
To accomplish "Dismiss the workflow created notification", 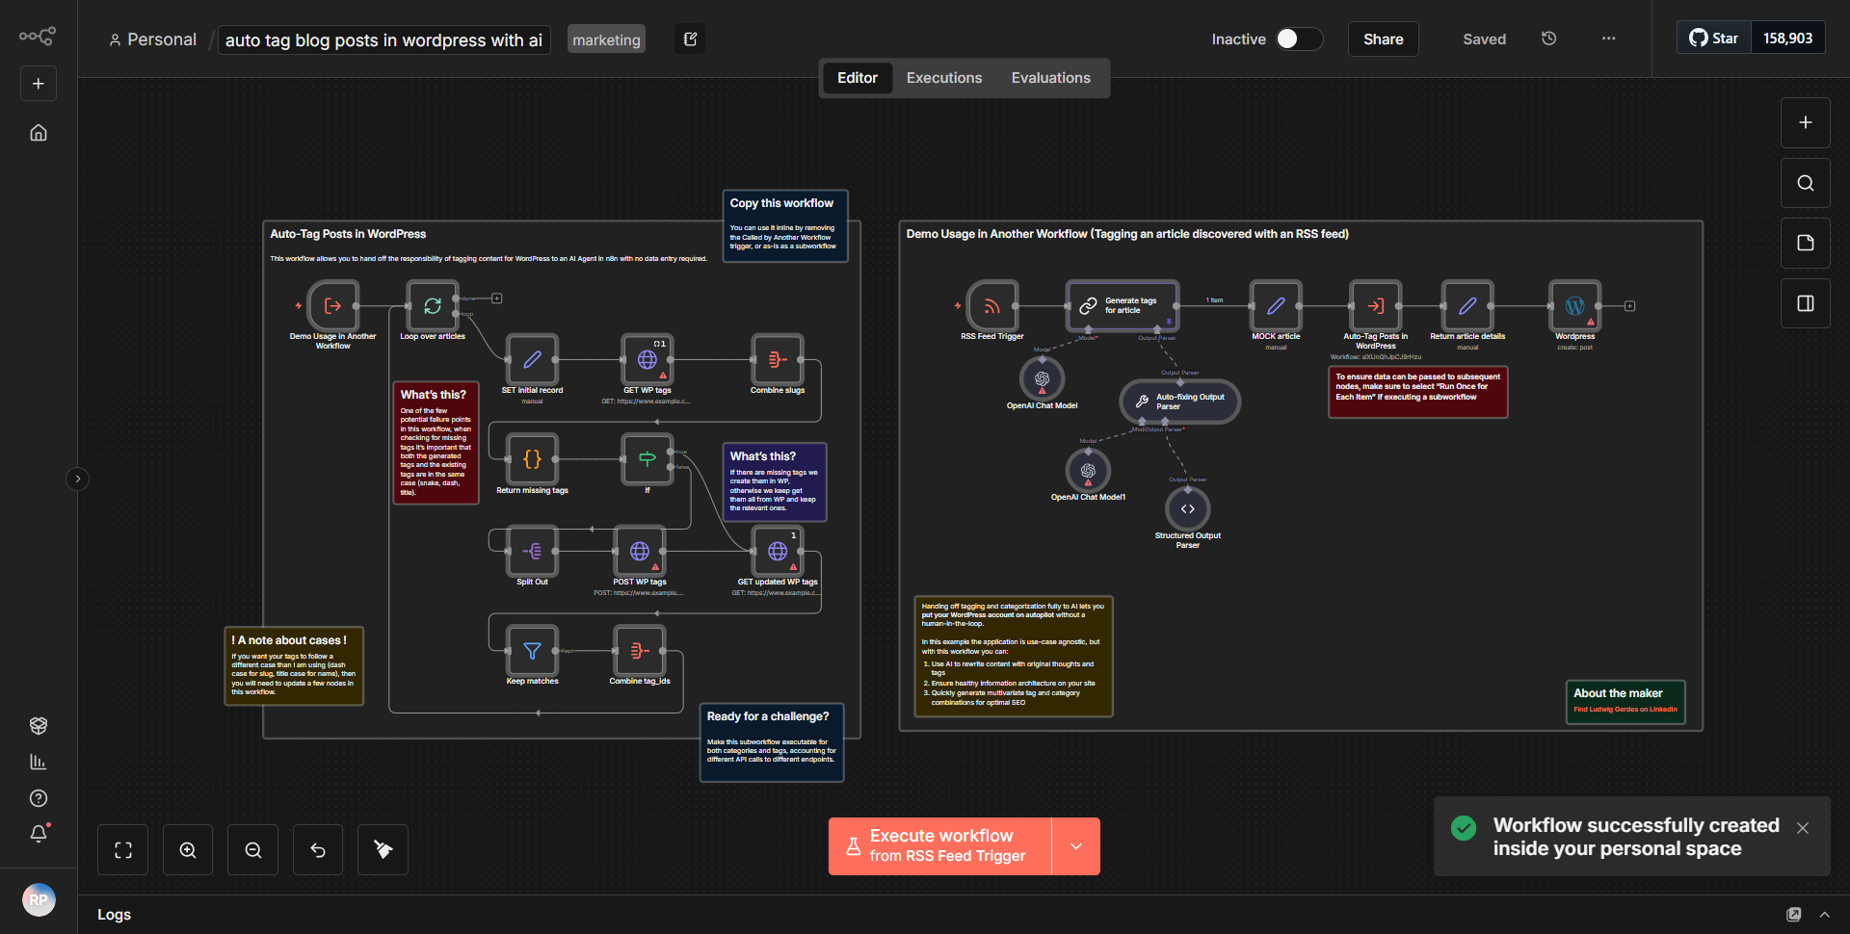I will (1802, 828).
